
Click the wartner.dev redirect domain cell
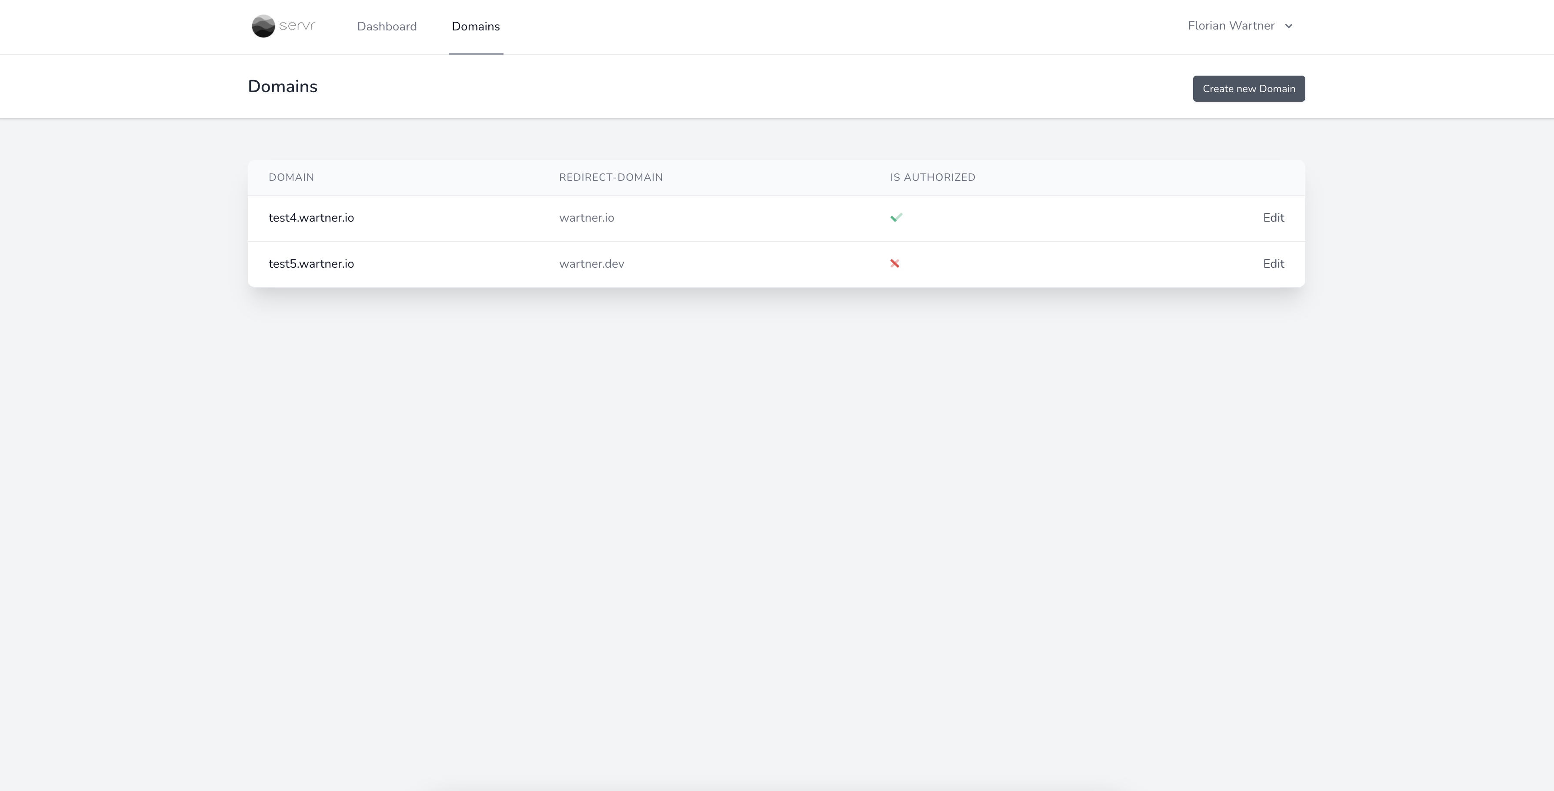591,263
